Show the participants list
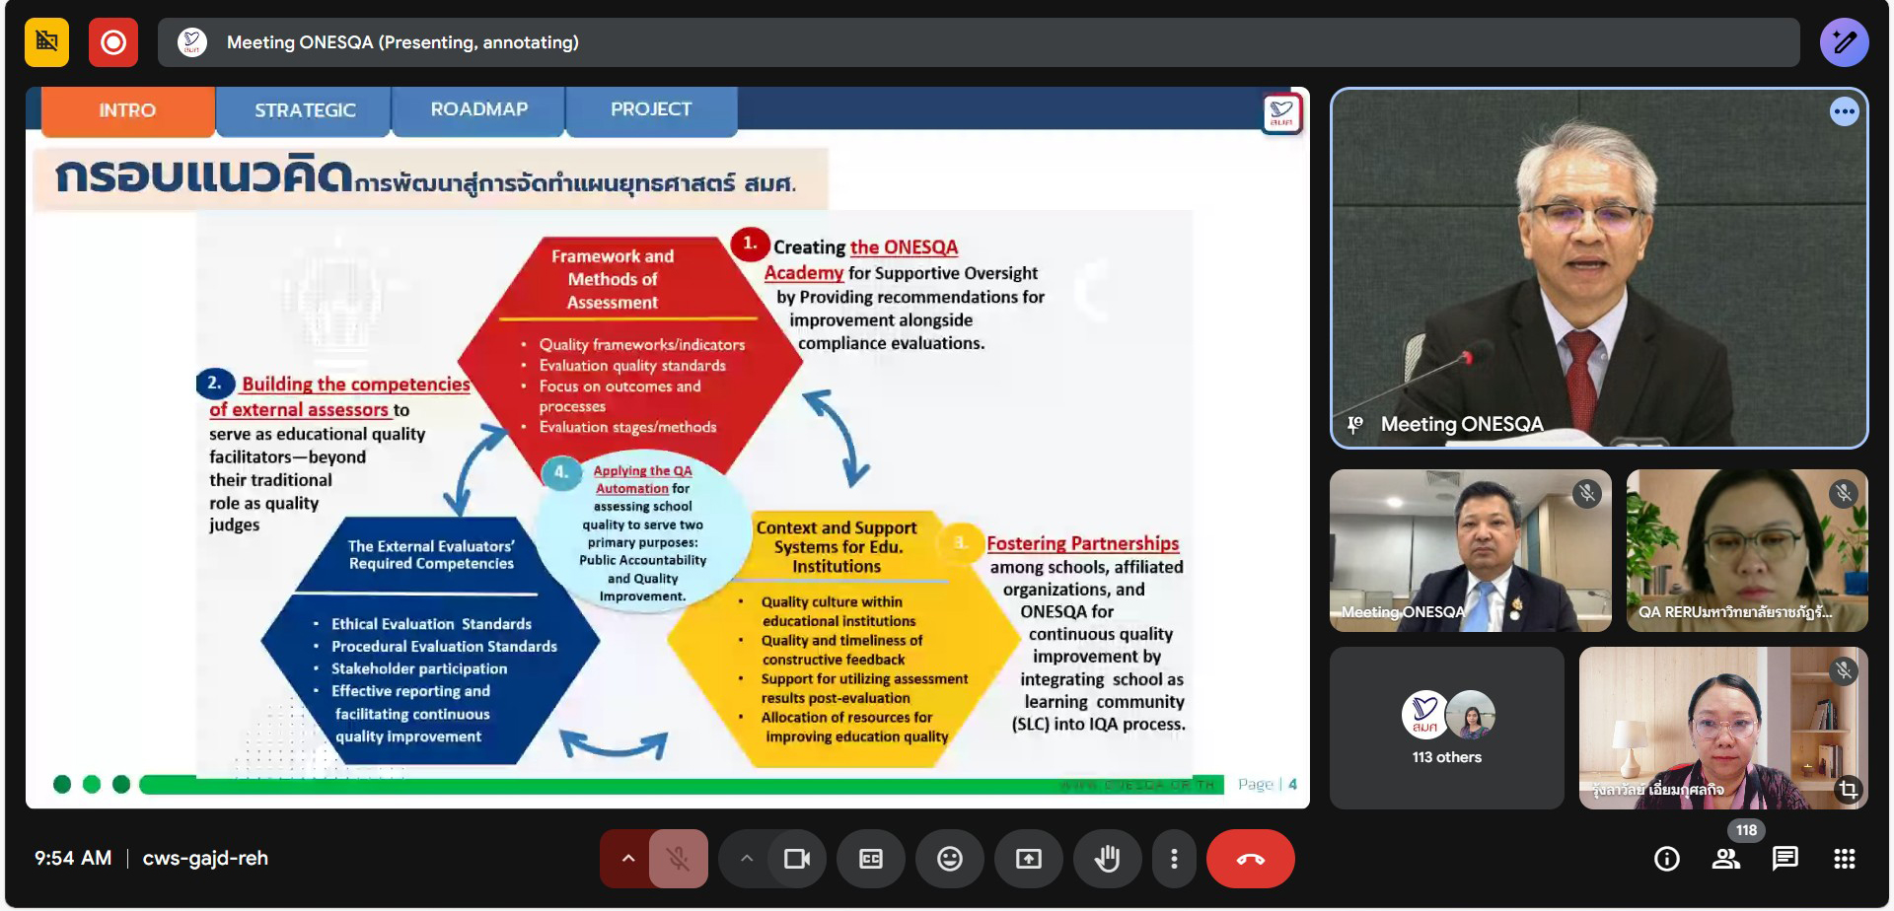Screen dimensions: 1894x911 point(1726,859)
